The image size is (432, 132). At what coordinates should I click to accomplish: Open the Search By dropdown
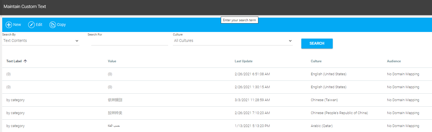tap(41, 41)
